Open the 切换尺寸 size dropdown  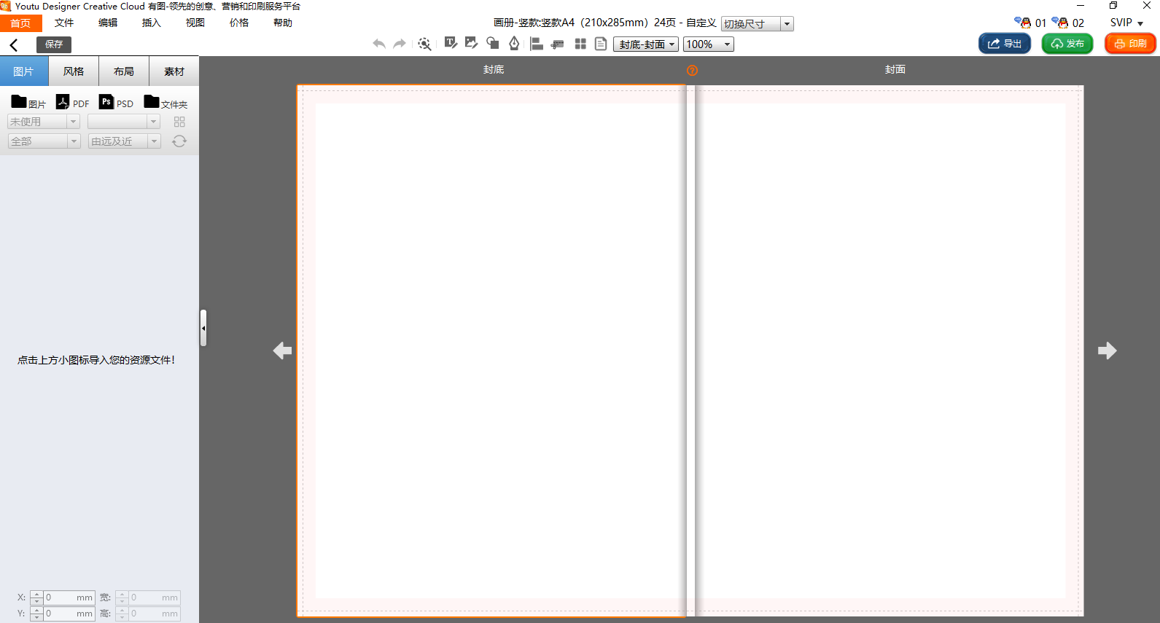click(x=757, y=24)
